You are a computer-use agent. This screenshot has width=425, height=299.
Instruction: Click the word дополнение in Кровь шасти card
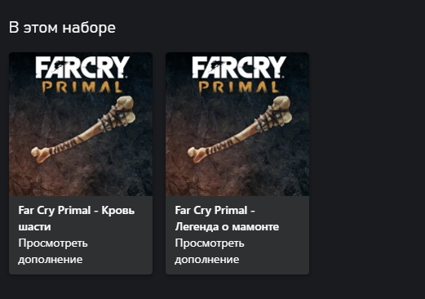click(51, 260)
